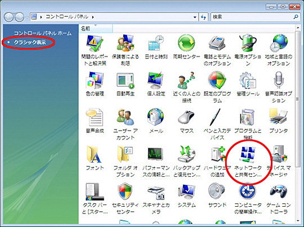Screen dimensions: 304x227
Task: Click the Back navigation button
Action: point(8,17)
